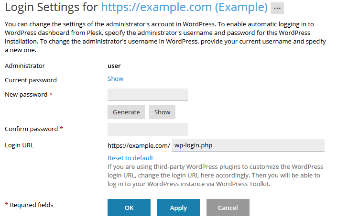337x221 pixels.
Task: Show the current password
Action: 115,79
